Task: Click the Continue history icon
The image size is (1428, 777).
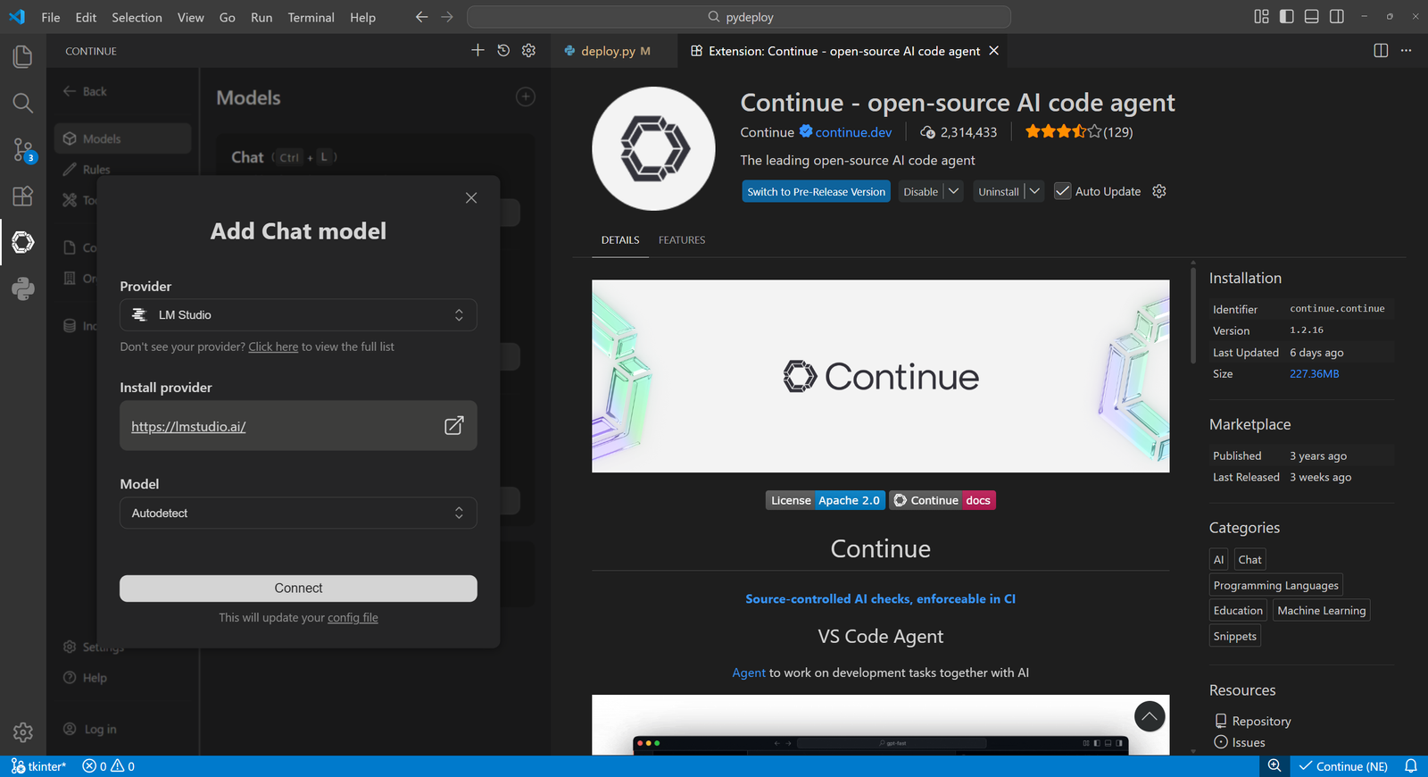Action: pyautogui.click(x=503, y=51)
